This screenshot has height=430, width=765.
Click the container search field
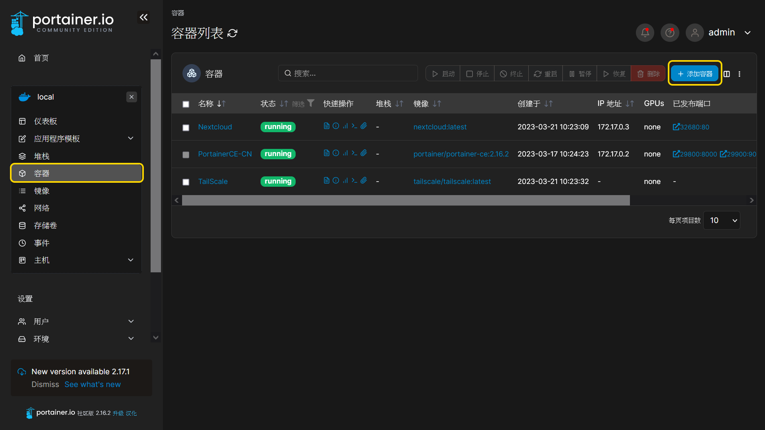pyautogui.click(x=348, y=73)
